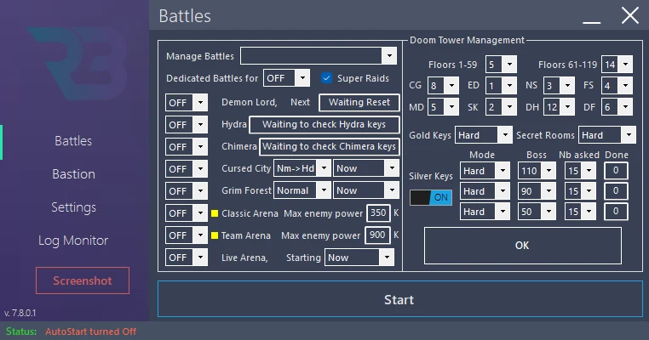This screenshot has width=649, height=340.
Task: Open the DF boss count dropdown
Action: click(617, 107)
